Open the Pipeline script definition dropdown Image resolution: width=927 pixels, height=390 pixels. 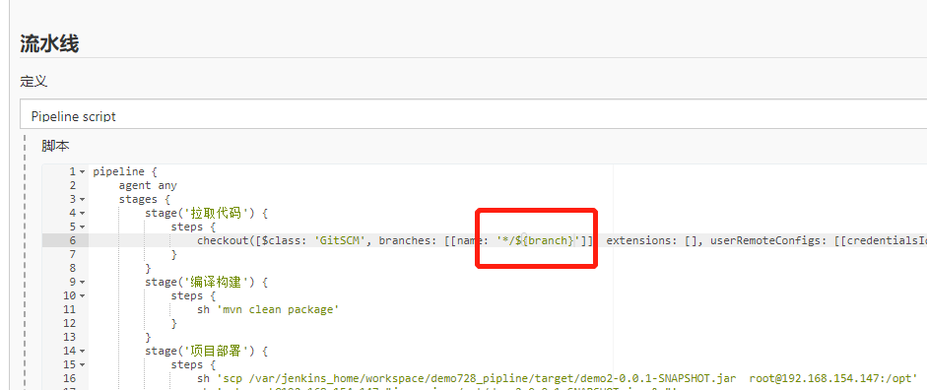(473, 114)
